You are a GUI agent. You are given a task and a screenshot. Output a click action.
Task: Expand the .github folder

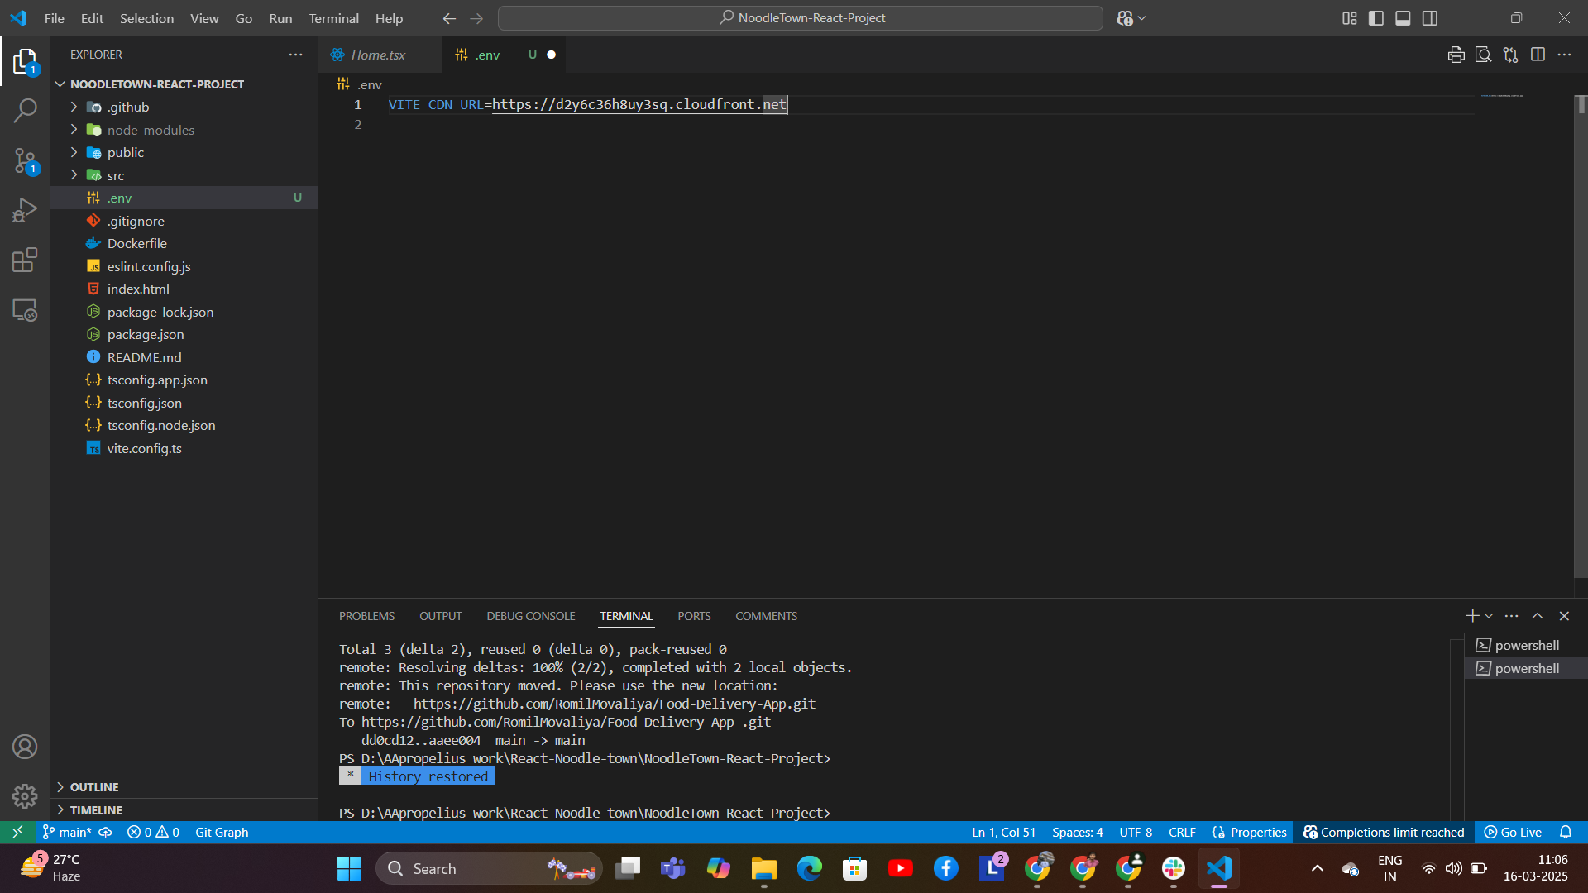(128, 107)
